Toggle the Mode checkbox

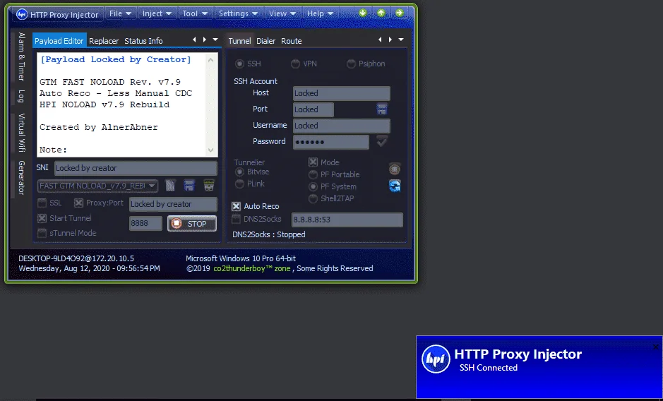[x=313, y=162]
